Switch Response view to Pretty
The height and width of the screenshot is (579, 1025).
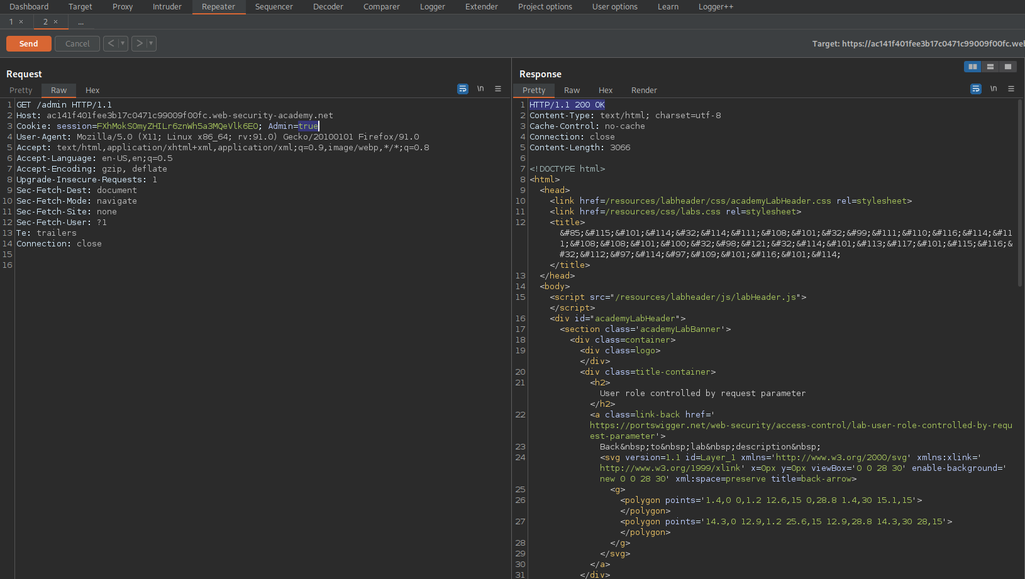pyautogui.click(x=534, y=91)
